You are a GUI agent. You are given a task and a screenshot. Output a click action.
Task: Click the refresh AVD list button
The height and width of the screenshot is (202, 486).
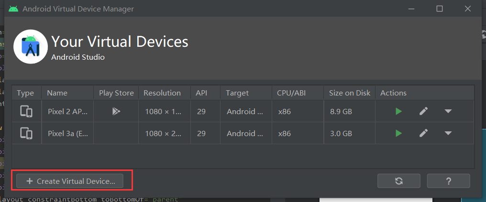399,181
